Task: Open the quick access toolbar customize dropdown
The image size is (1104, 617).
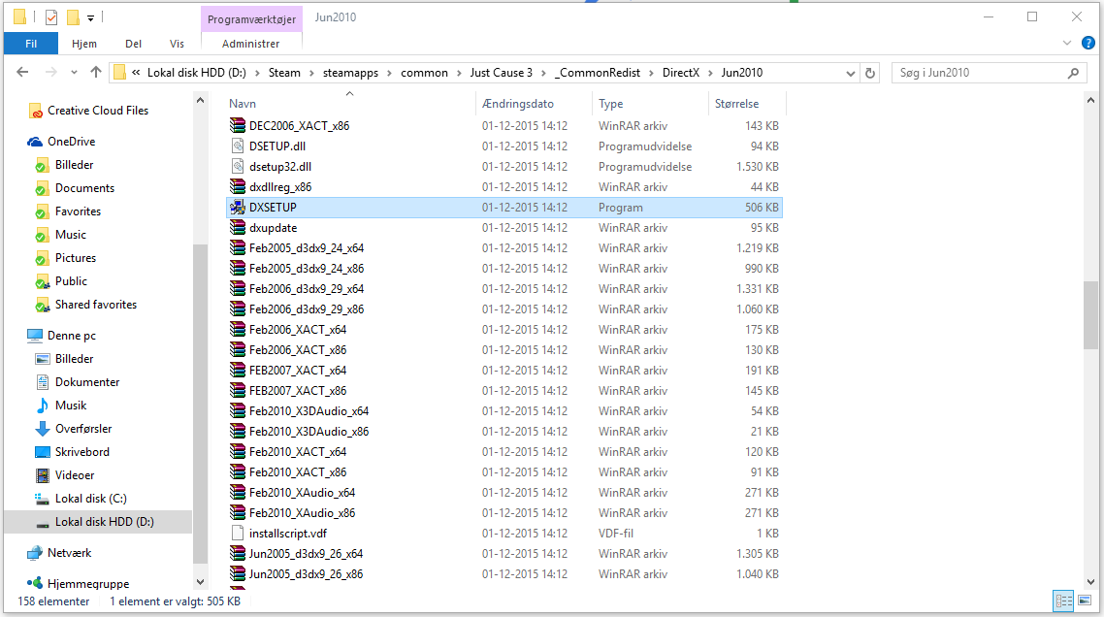Action: point(90,17)
